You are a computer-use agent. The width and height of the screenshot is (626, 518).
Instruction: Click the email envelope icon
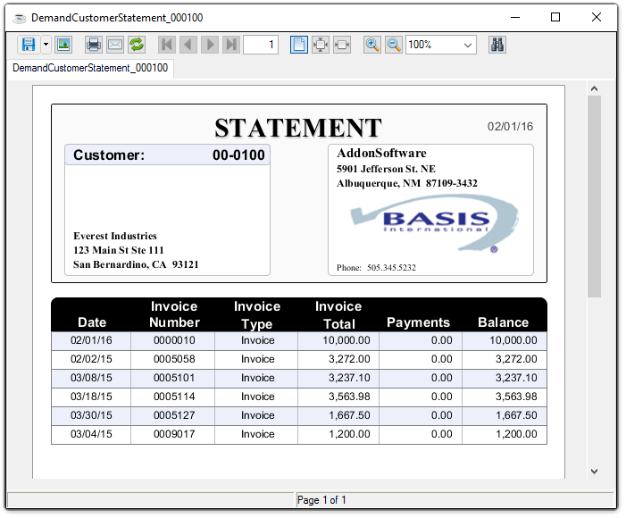(115, 45)
